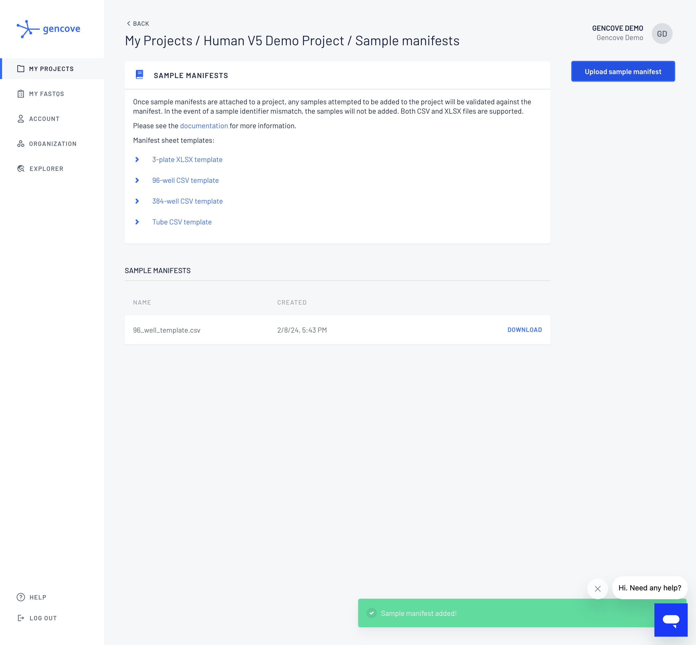Open the Tube CSV template link
Screen dimensions: 696x645
pyautogui.click(x=182, y=222)
